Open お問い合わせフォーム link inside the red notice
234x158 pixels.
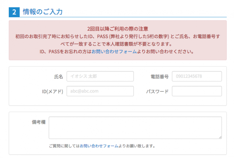114,52
